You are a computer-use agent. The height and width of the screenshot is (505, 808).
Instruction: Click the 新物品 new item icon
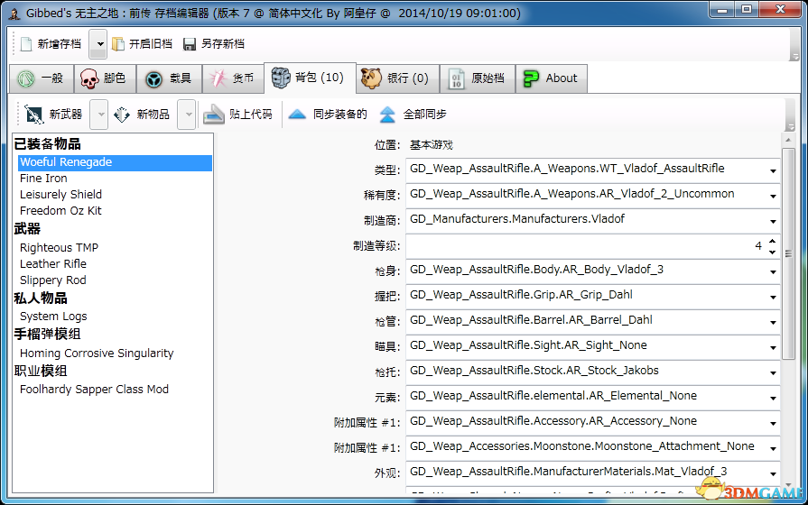coord(122,115)
